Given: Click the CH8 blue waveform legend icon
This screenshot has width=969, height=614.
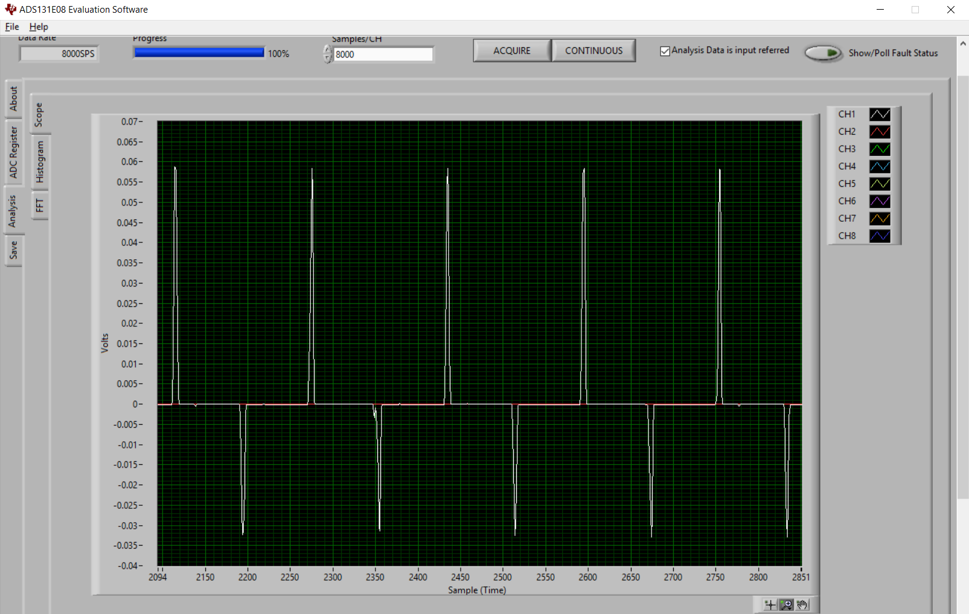Looking at the screenshot, I should (x=880, y=236).
